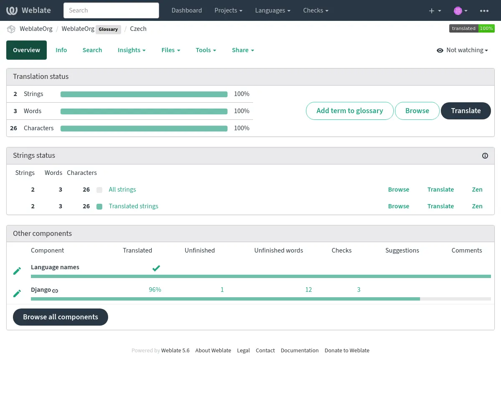The width and height of the screenshot is (501, 397).
Task: Open Contact footer link
Action: click(x=265, y=351)
